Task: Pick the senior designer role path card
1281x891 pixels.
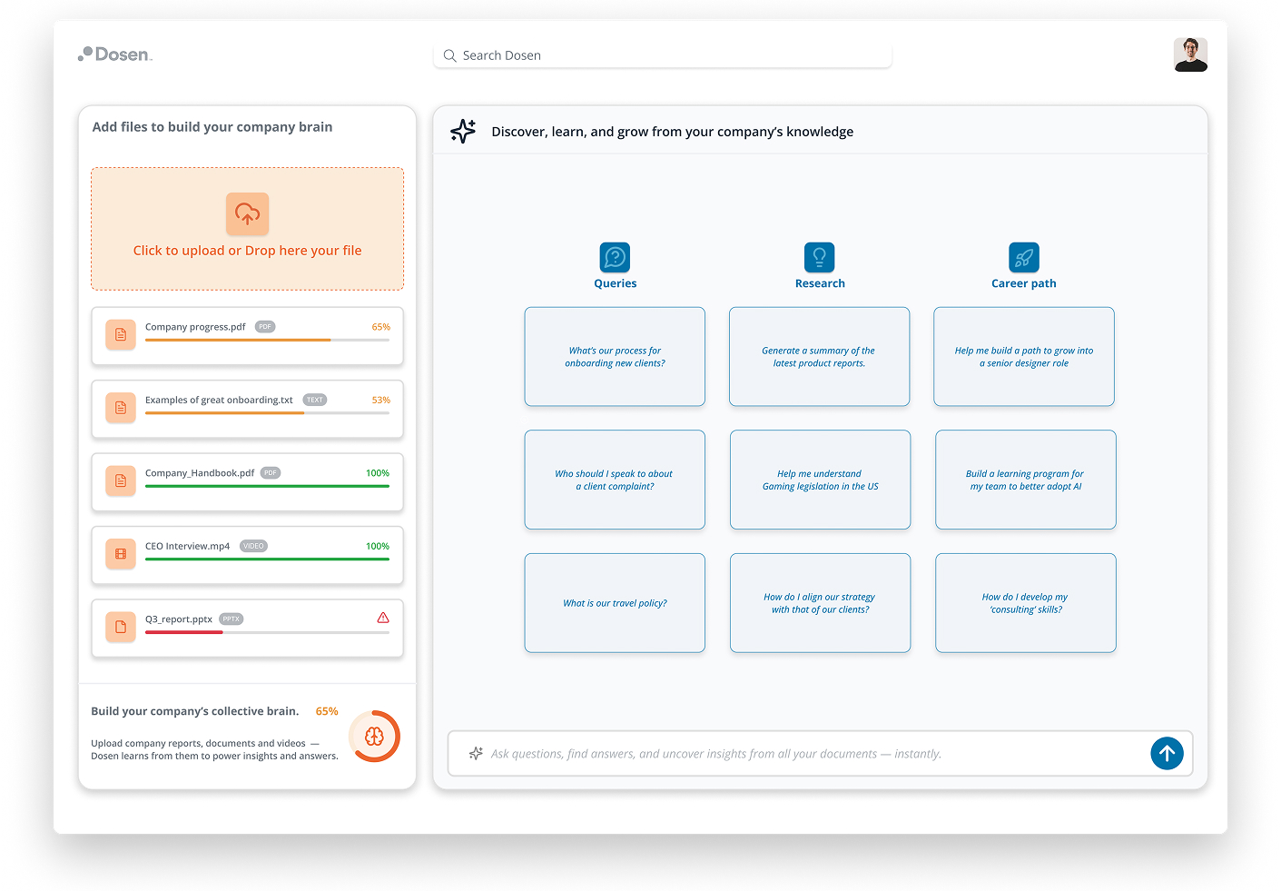Action: [1023, 357]
